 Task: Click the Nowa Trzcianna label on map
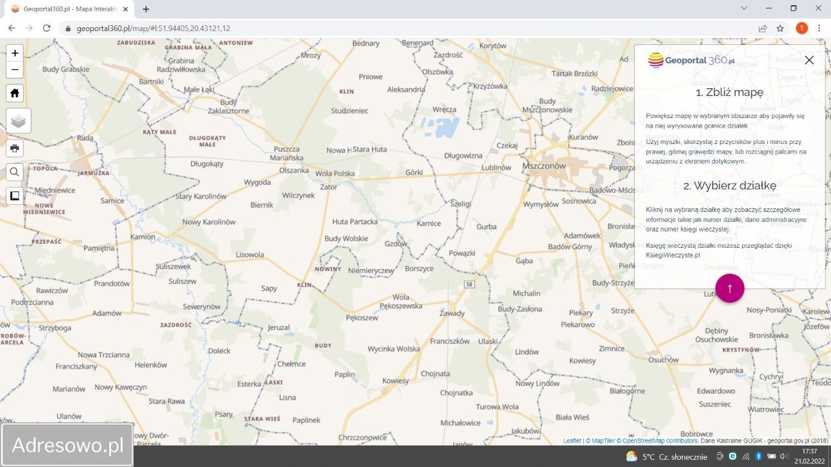[104, 355]
